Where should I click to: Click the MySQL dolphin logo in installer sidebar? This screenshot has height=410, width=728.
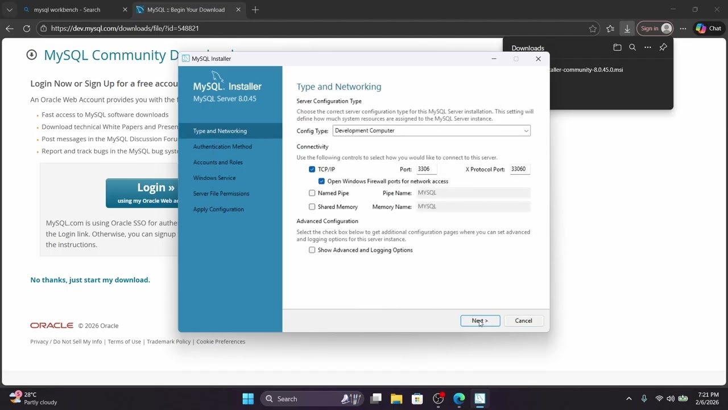point(217,77)
